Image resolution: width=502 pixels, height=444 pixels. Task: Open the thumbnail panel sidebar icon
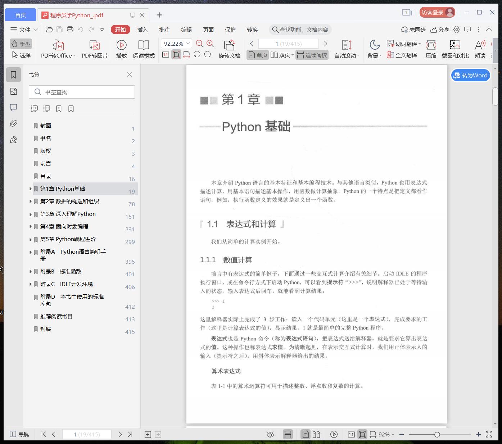14,91
